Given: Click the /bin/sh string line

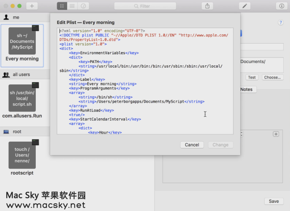Looking at the screenshot, I should click(106, 97).
